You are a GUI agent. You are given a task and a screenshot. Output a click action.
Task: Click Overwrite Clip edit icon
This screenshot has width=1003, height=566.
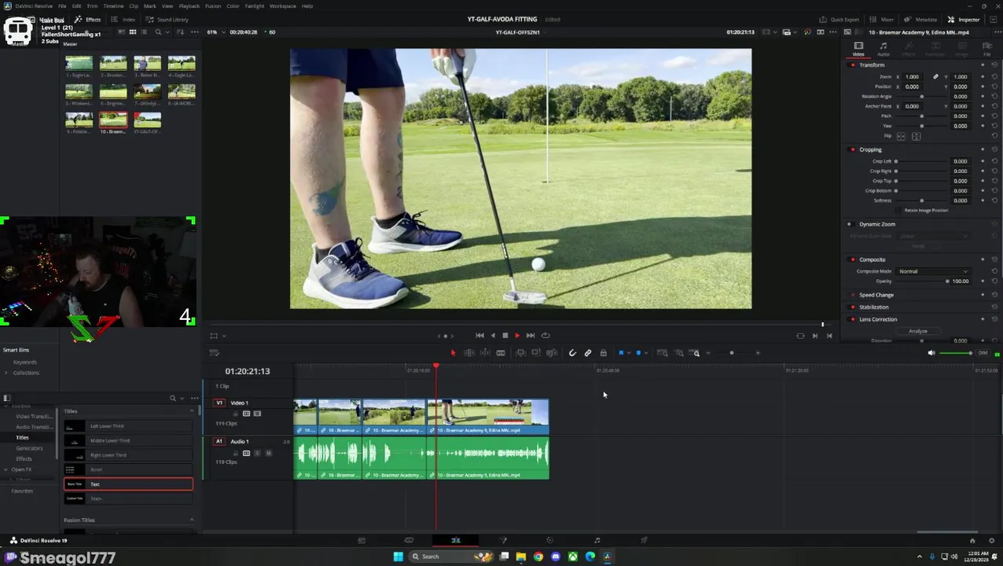536,353
